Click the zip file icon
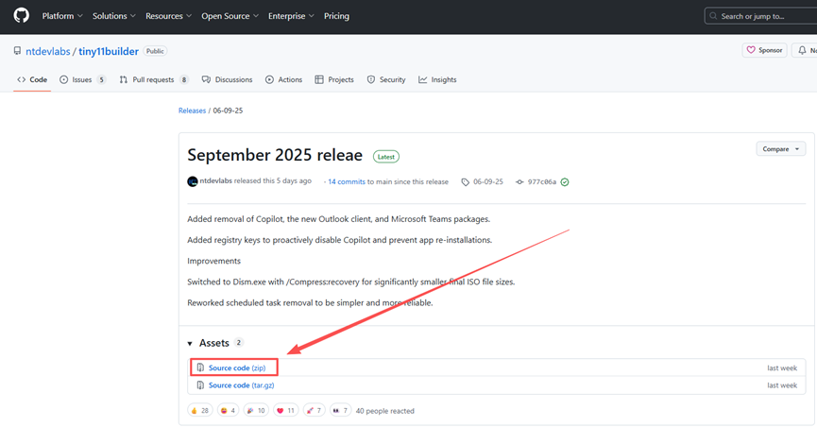 click(x=200, y=367)
